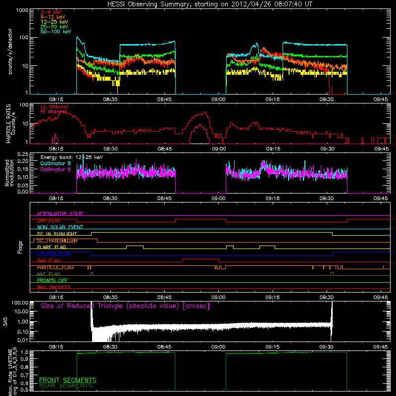The width and height of the screenshot is (396, 396).
Task: Select the 6-12 keV legend label
Action: [x=53, y=17]
